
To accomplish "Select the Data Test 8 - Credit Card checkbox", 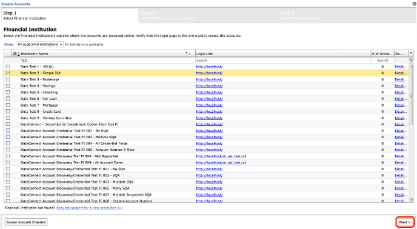I will (x=8, y=111).
